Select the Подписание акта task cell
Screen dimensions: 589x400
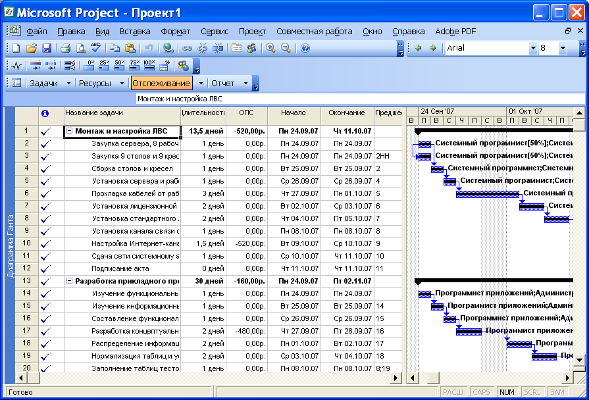tap(122, 268)
